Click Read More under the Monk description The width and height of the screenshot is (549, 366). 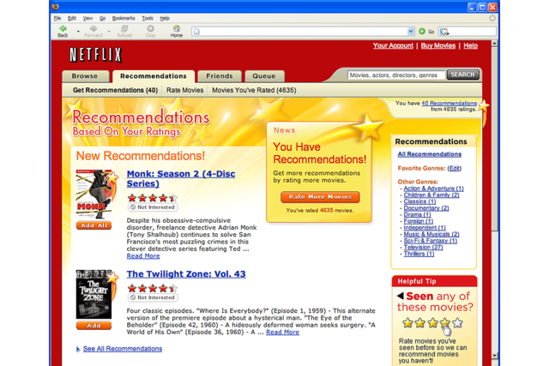click(143, 255)
